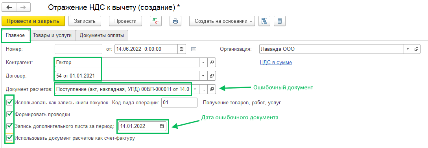Go forward with the right arrow button
The image size is (428, 148).
(23, 7)
